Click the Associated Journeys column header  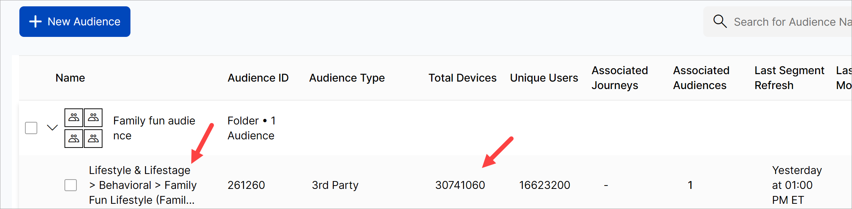coord(619,78)
